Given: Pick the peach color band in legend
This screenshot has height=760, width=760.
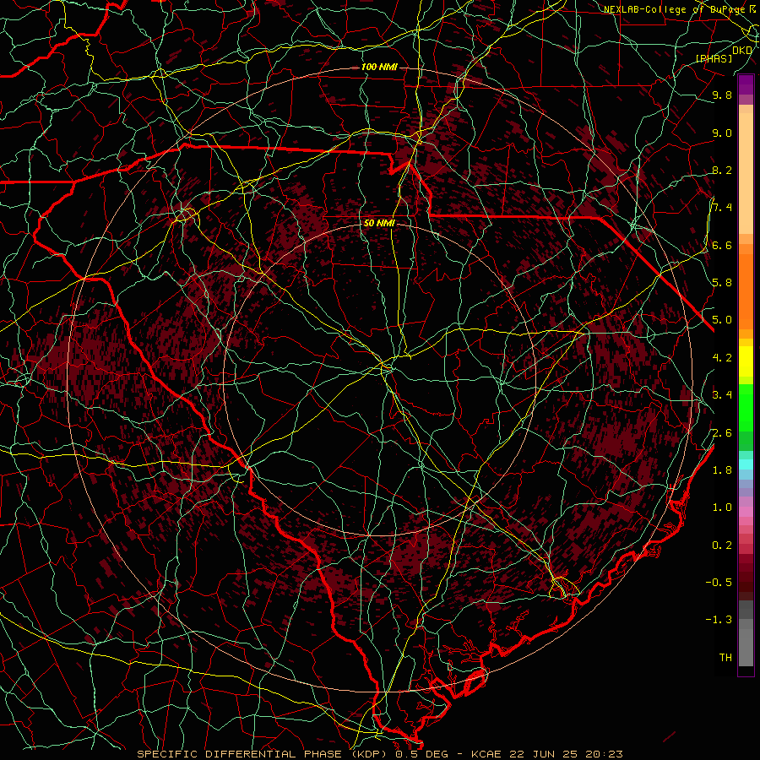Looking at the screenshot, I should tap(746, 175).
